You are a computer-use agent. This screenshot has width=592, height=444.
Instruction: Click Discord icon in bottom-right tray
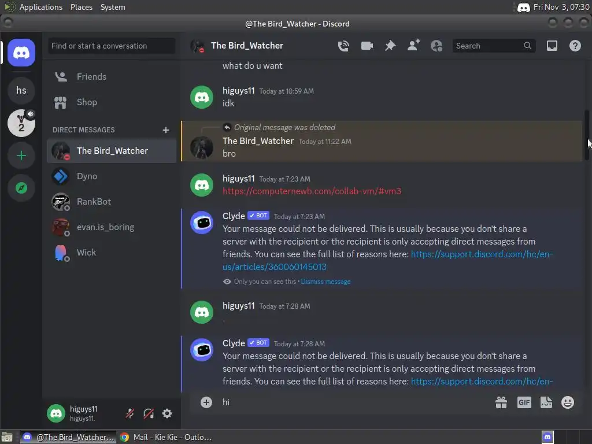click(547, 437)
